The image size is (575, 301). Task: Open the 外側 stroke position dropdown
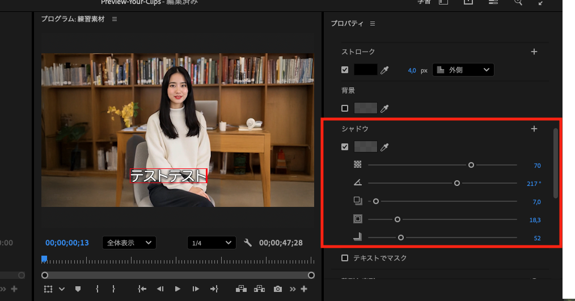463,70
